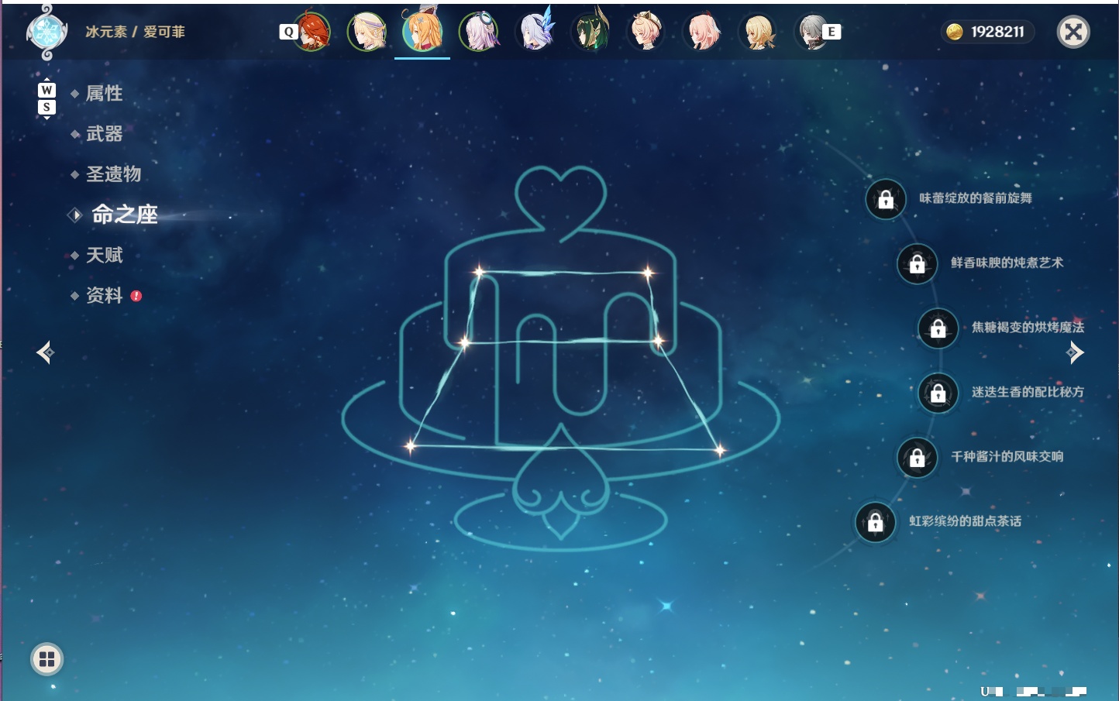
Task: Open locked constellation 鲜香味腴的炖煮艺术
Action: 917,263
